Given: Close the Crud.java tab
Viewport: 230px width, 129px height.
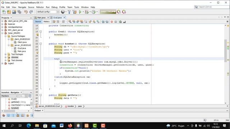Looking at the screenshot, I should [64, 18].
